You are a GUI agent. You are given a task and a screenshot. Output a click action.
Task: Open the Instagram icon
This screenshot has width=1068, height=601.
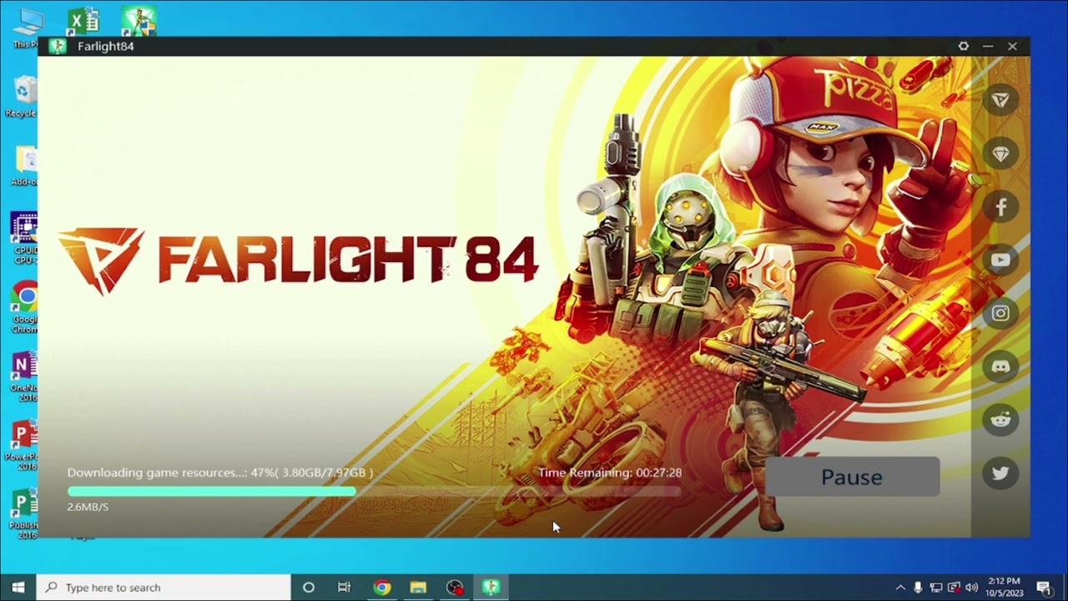pyautogui.click(x=1000, y=313)
